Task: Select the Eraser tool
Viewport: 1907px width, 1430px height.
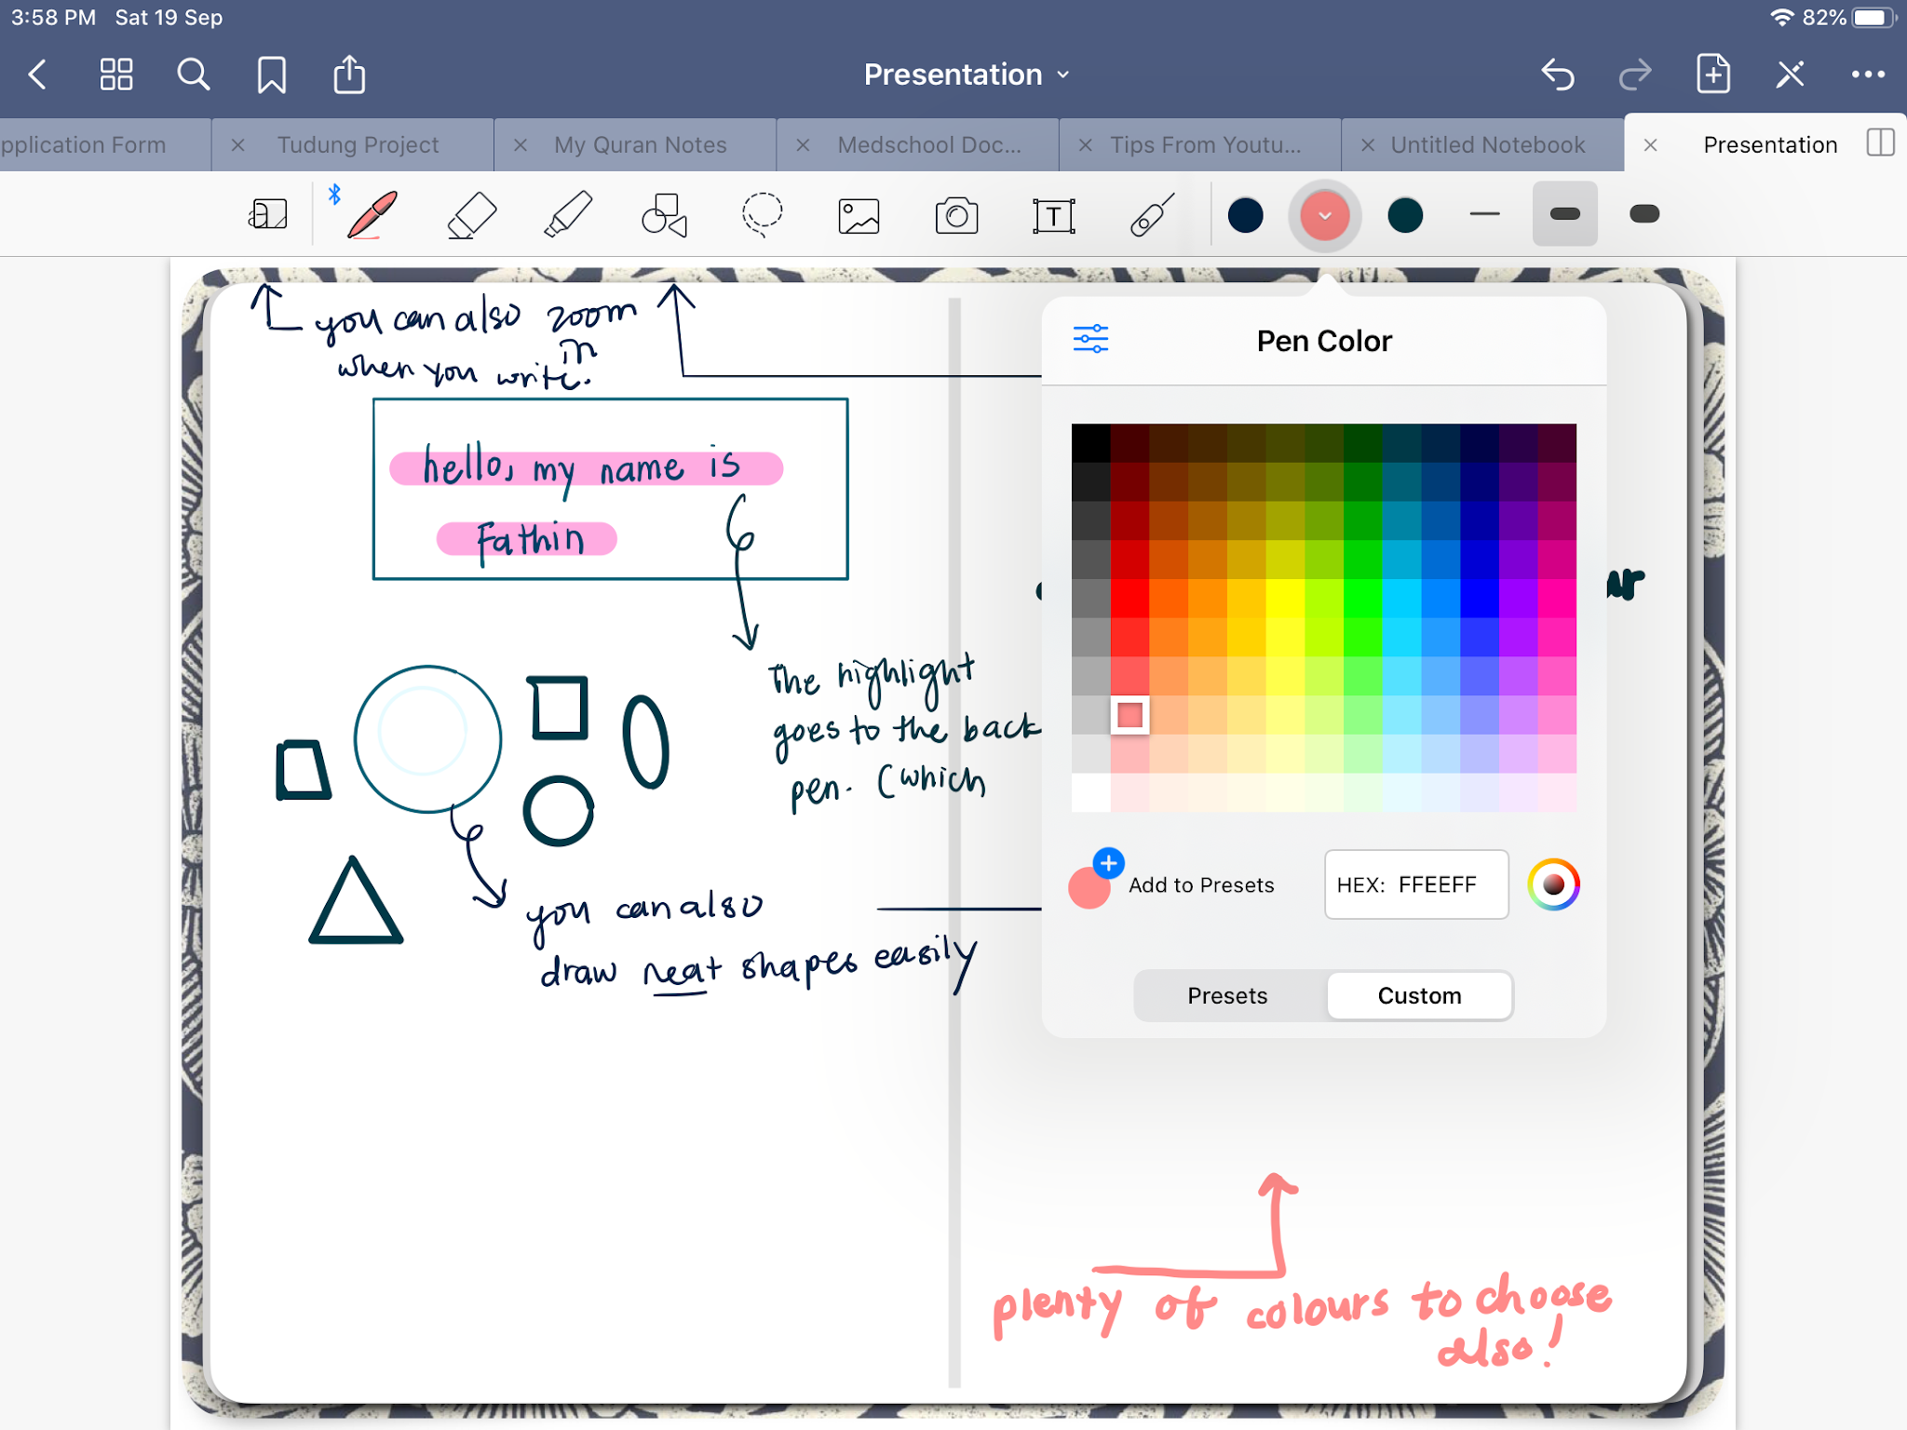Action: (x=471, y=215)
